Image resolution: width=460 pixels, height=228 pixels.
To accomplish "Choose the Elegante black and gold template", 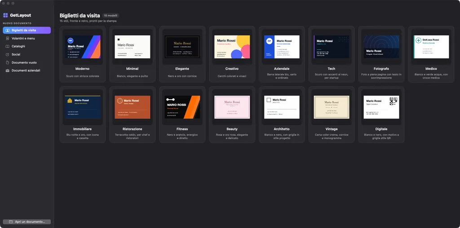I will point(182,47).
